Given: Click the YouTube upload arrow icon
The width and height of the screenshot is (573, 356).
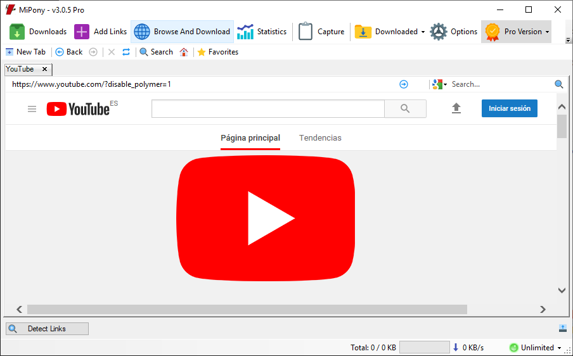Looking at the screenshot, I should coord(456,108).
